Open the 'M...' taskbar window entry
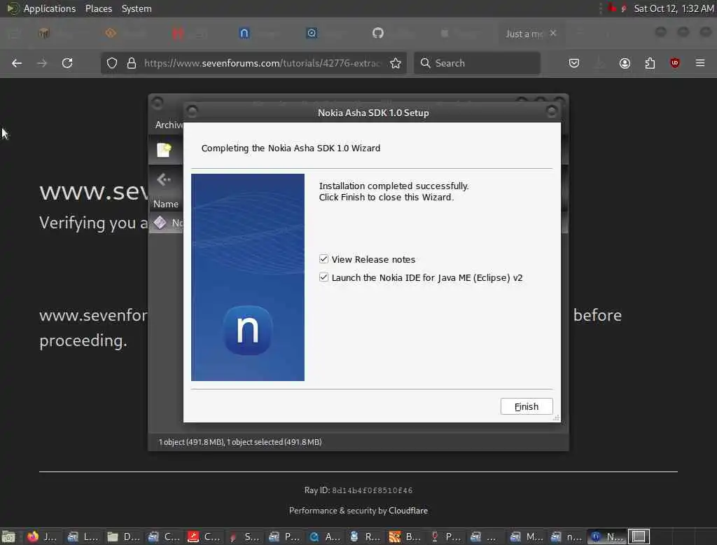 tap(527, 537)
